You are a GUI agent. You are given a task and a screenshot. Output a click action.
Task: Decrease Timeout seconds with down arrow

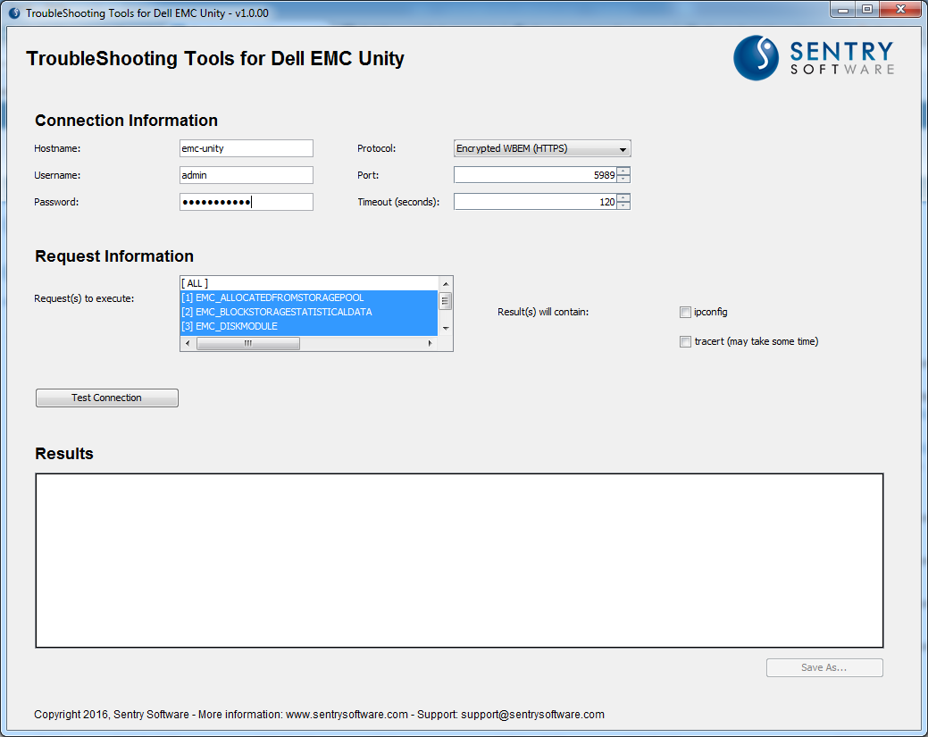(x=623, y=206)
